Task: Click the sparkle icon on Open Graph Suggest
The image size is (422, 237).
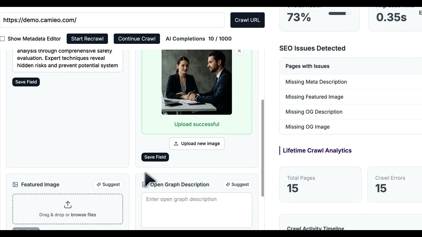Action: [x=228, y=184]
